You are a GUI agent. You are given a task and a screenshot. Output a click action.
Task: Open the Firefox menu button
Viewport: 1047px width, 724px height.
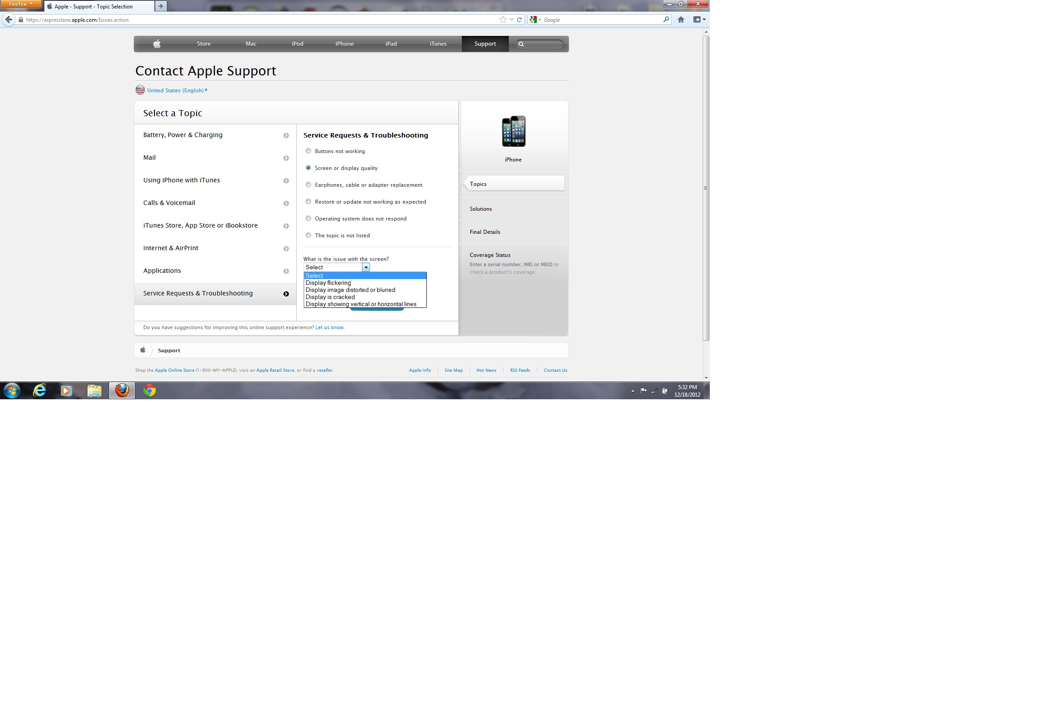click(x=20, y=4)
